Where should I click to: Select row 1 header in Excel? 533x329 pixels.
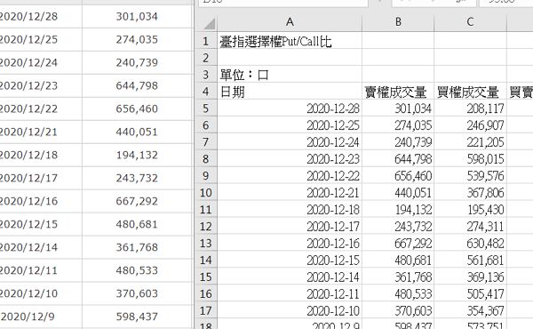[x=206, y=41]
